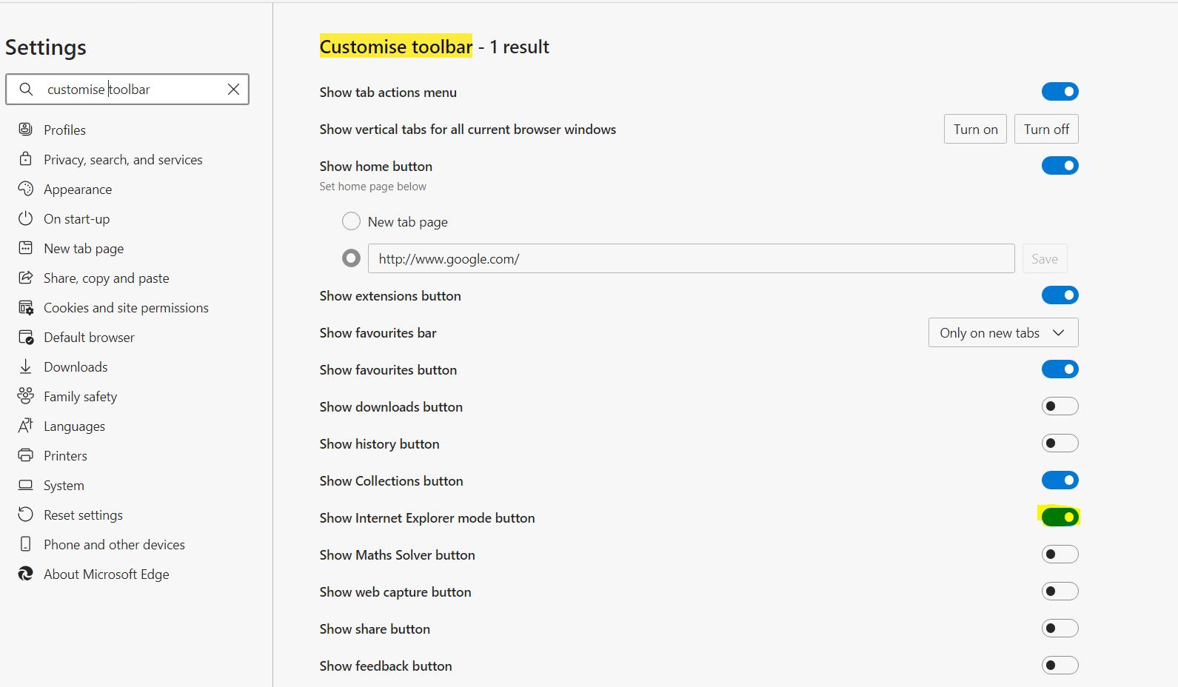This screenshot has width=1178, height=687.
Task: Click the Profiles icon in the sidebar
Action: pyautogui.click(x=26, y=130)
